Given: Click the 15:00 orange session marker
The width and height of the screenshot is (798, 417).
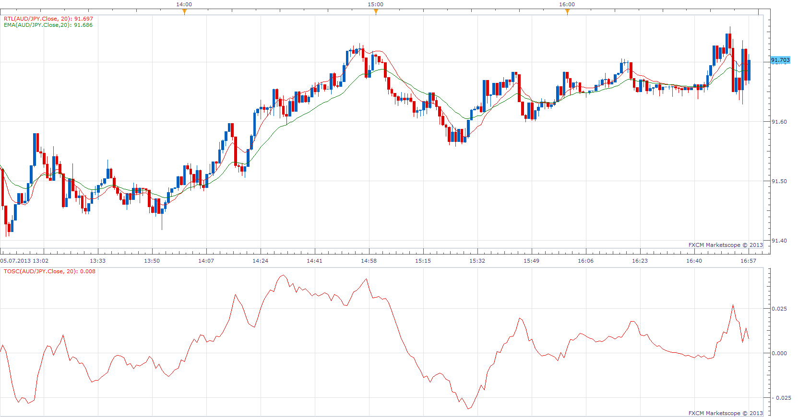Looking at the screenshot, I should tap(376, 12).
